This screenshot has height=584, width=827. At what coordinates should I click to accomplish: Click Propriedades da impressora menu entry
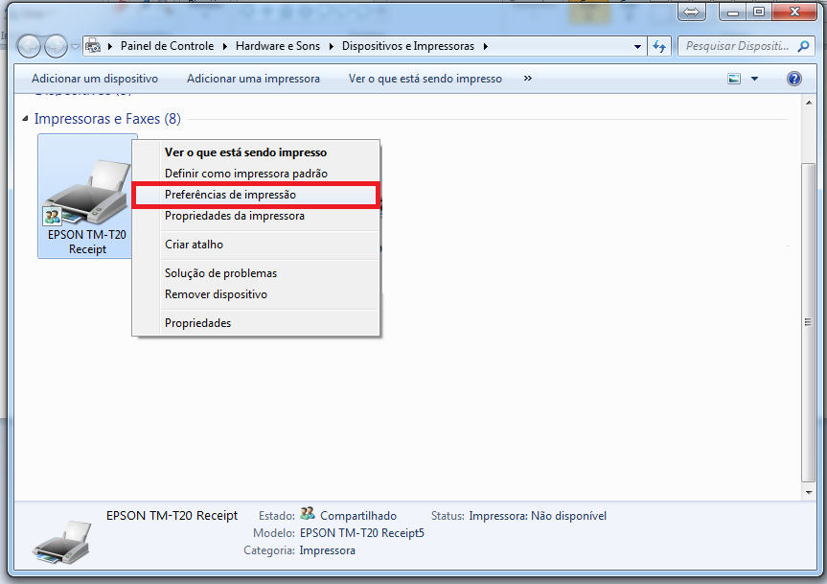pyautogui.click(x=234, y=216)
